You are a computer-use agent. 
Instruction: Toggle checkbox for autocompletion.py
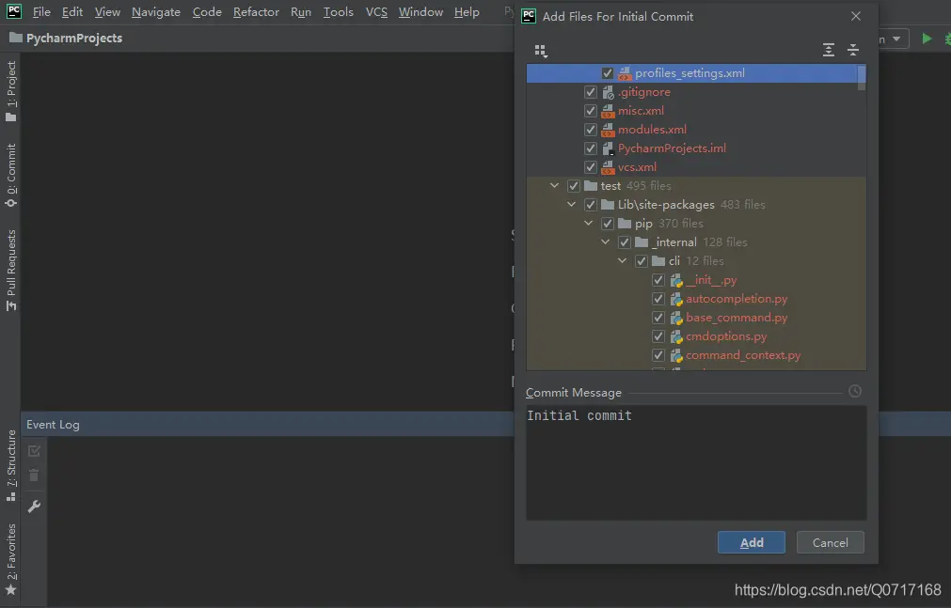coord(658,299)
